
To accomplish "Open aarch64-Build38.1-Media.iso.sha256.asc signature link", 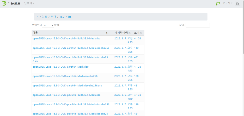I will coord(70,59).
